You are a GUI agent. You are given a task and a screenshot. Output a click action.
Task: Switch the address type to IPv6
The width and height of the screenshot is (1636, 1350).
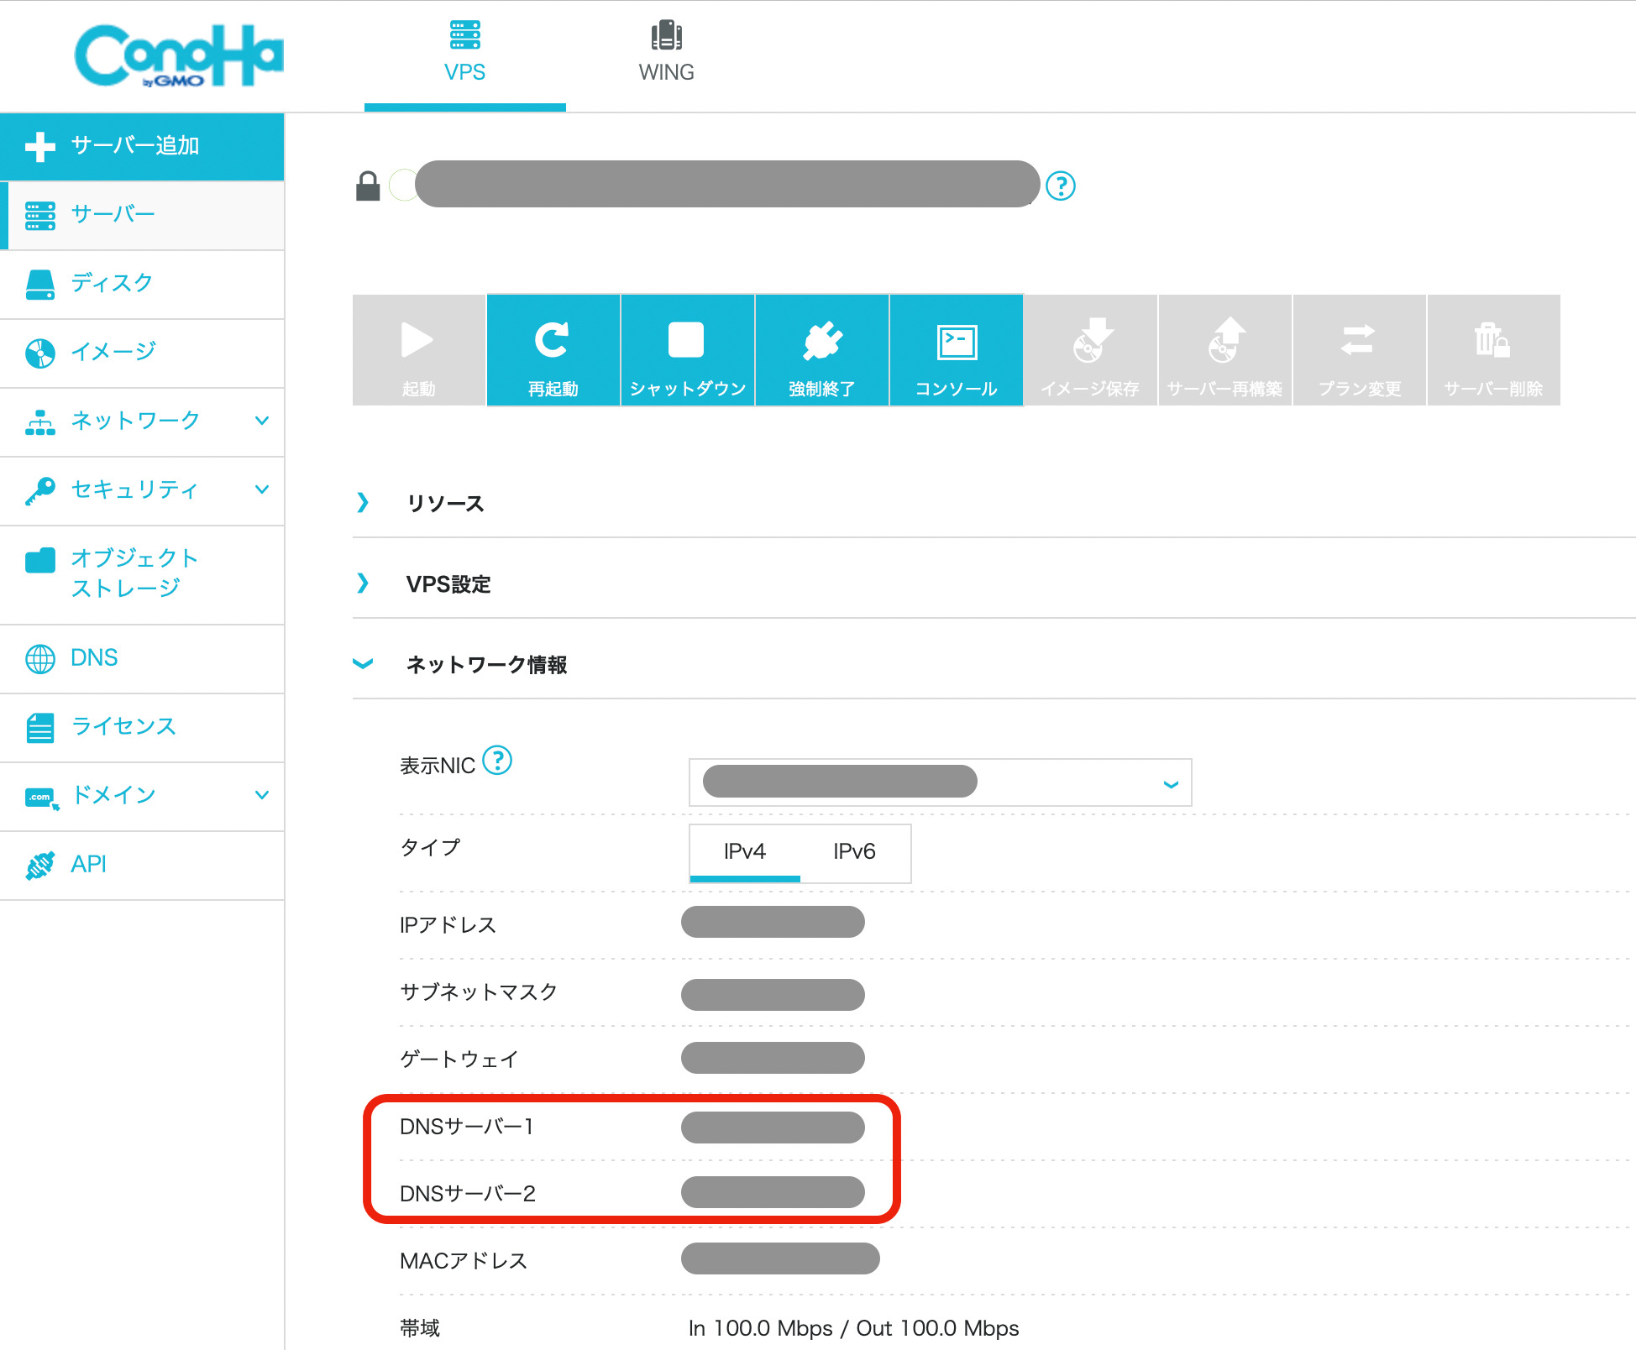coord(854,852)
